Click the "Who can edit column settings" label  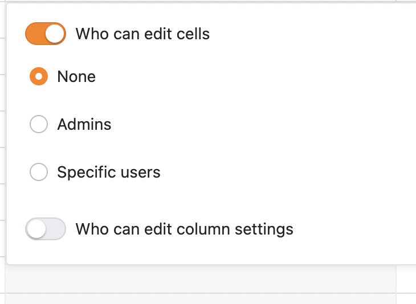[185, 229]
